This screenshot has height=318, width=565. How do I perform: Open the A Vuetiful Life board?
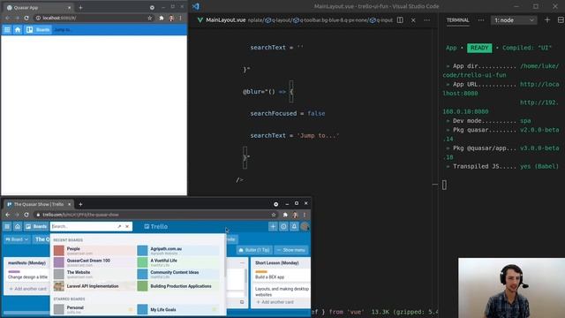[x=178, y=262]
